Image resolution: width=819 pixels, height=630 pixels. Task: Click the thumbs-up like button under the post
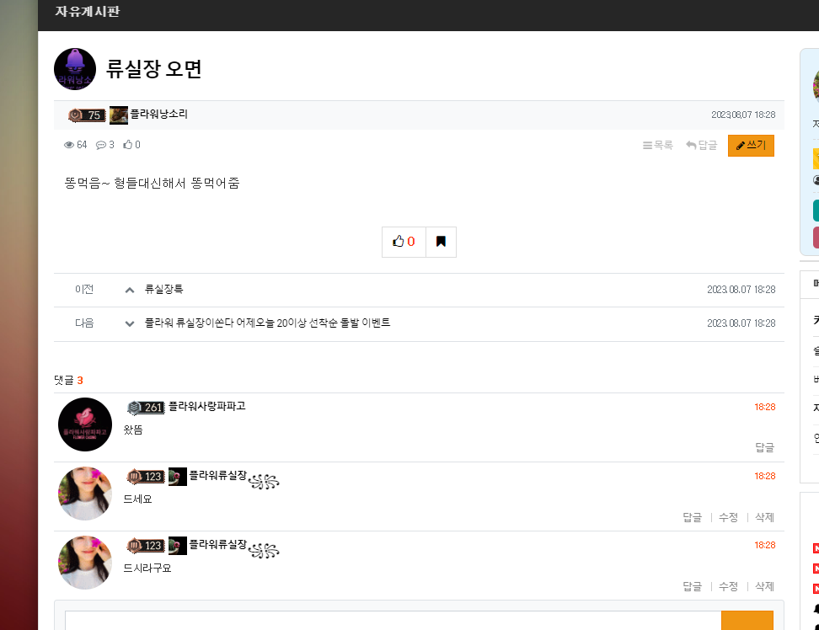404,242
